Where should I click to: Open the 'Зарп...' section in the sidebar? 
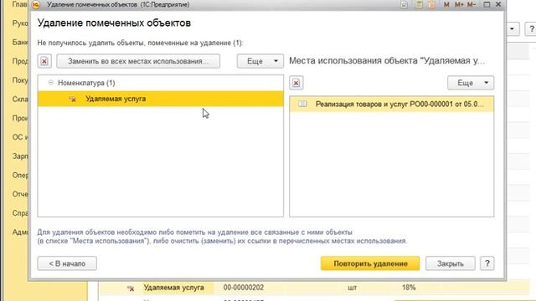[x=20, y=156]
